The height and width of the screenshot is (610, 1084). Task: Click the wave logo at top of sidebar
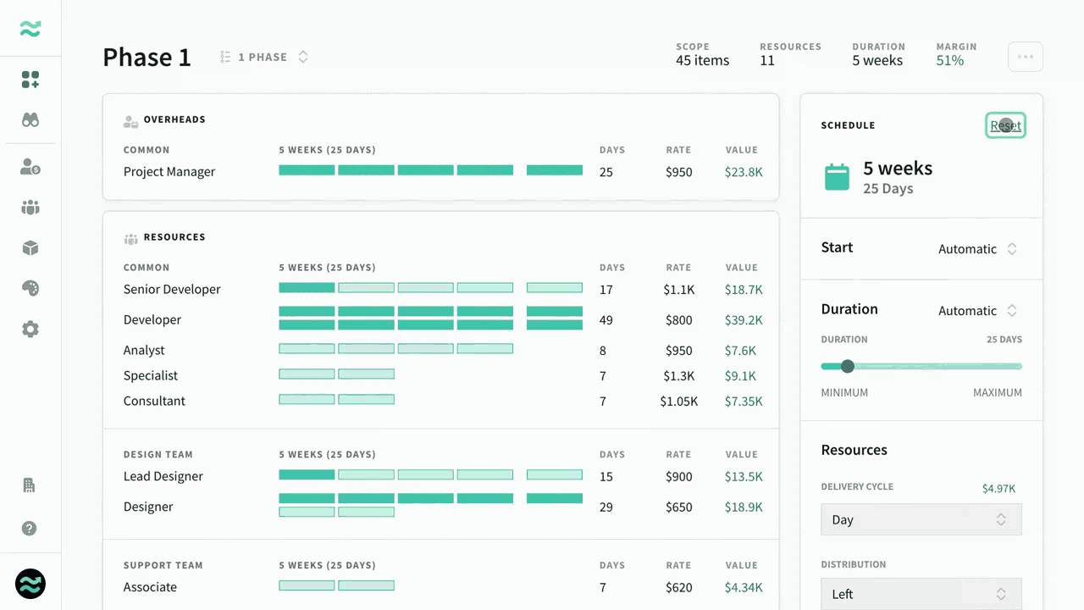[x=30, y=29]
